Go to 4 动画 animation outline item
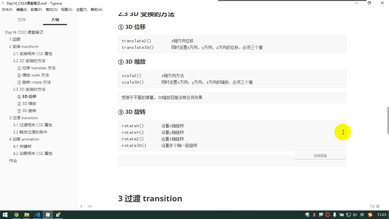The width and height of the screenshot is (389, 219). click(24, 139)
